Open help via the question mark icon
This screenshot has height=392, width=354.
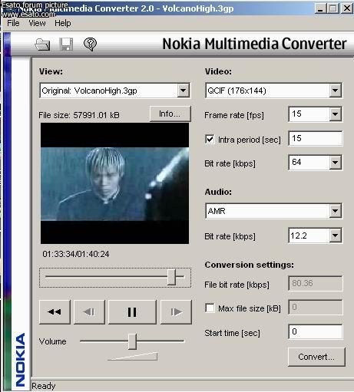[x=90, y=44]
